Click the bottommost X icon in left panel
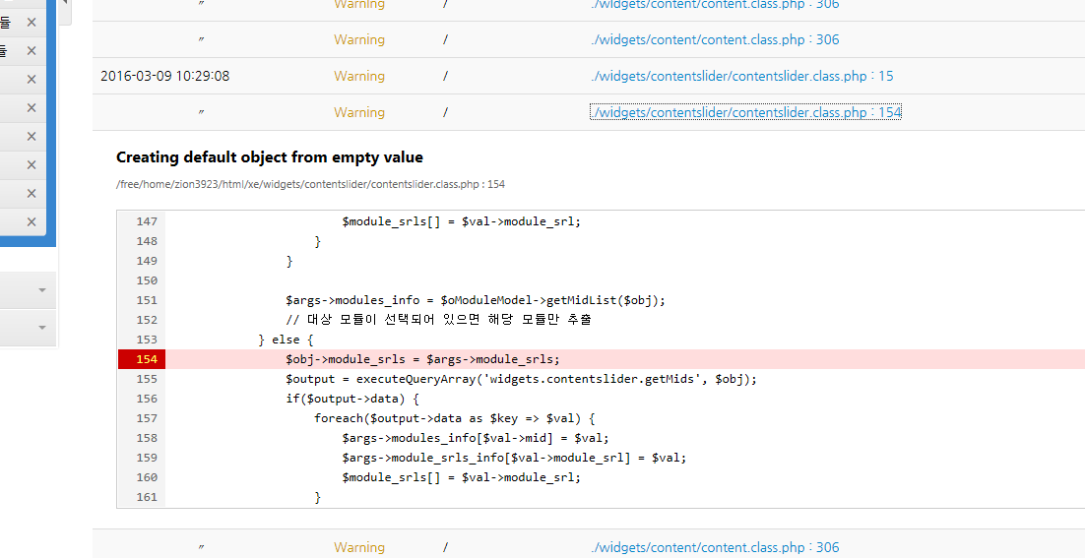The image size is (1085, 558). click(x=32, y=221)
